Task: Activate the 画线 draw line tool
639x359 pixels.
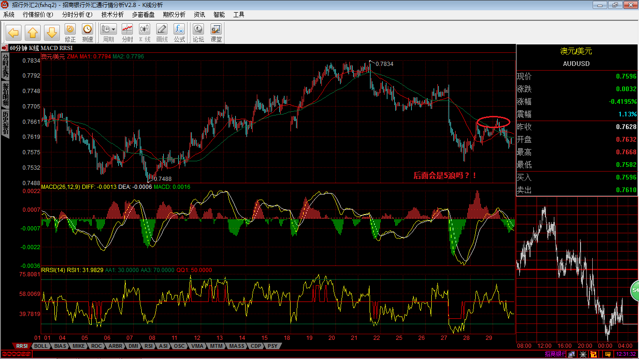Action: tap(162, 33)
